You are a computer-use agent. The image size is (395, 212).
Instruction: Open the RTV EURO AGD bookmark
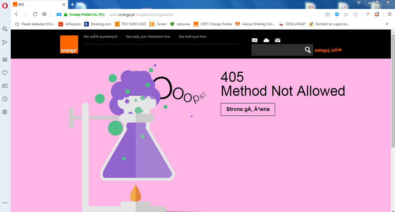pyautogui.click(x=130, y=24)
